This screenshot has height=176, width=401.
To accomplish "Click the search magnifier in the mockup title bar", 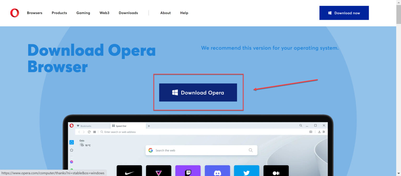I will pyautogui.click(x=300, y=125).
